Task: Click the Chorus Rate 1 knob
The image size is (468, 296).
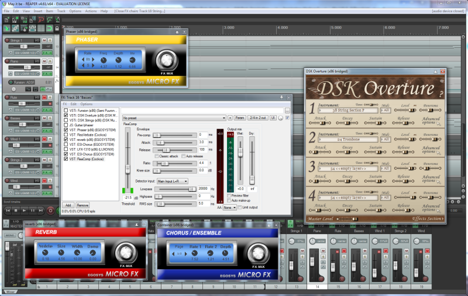Action: click(x=195, y=253)
